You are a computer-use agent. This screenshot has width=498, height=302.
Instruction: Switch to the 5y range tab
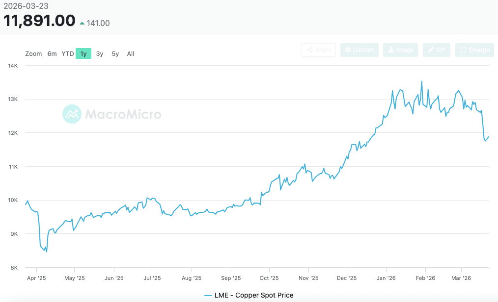coord(114,54)
